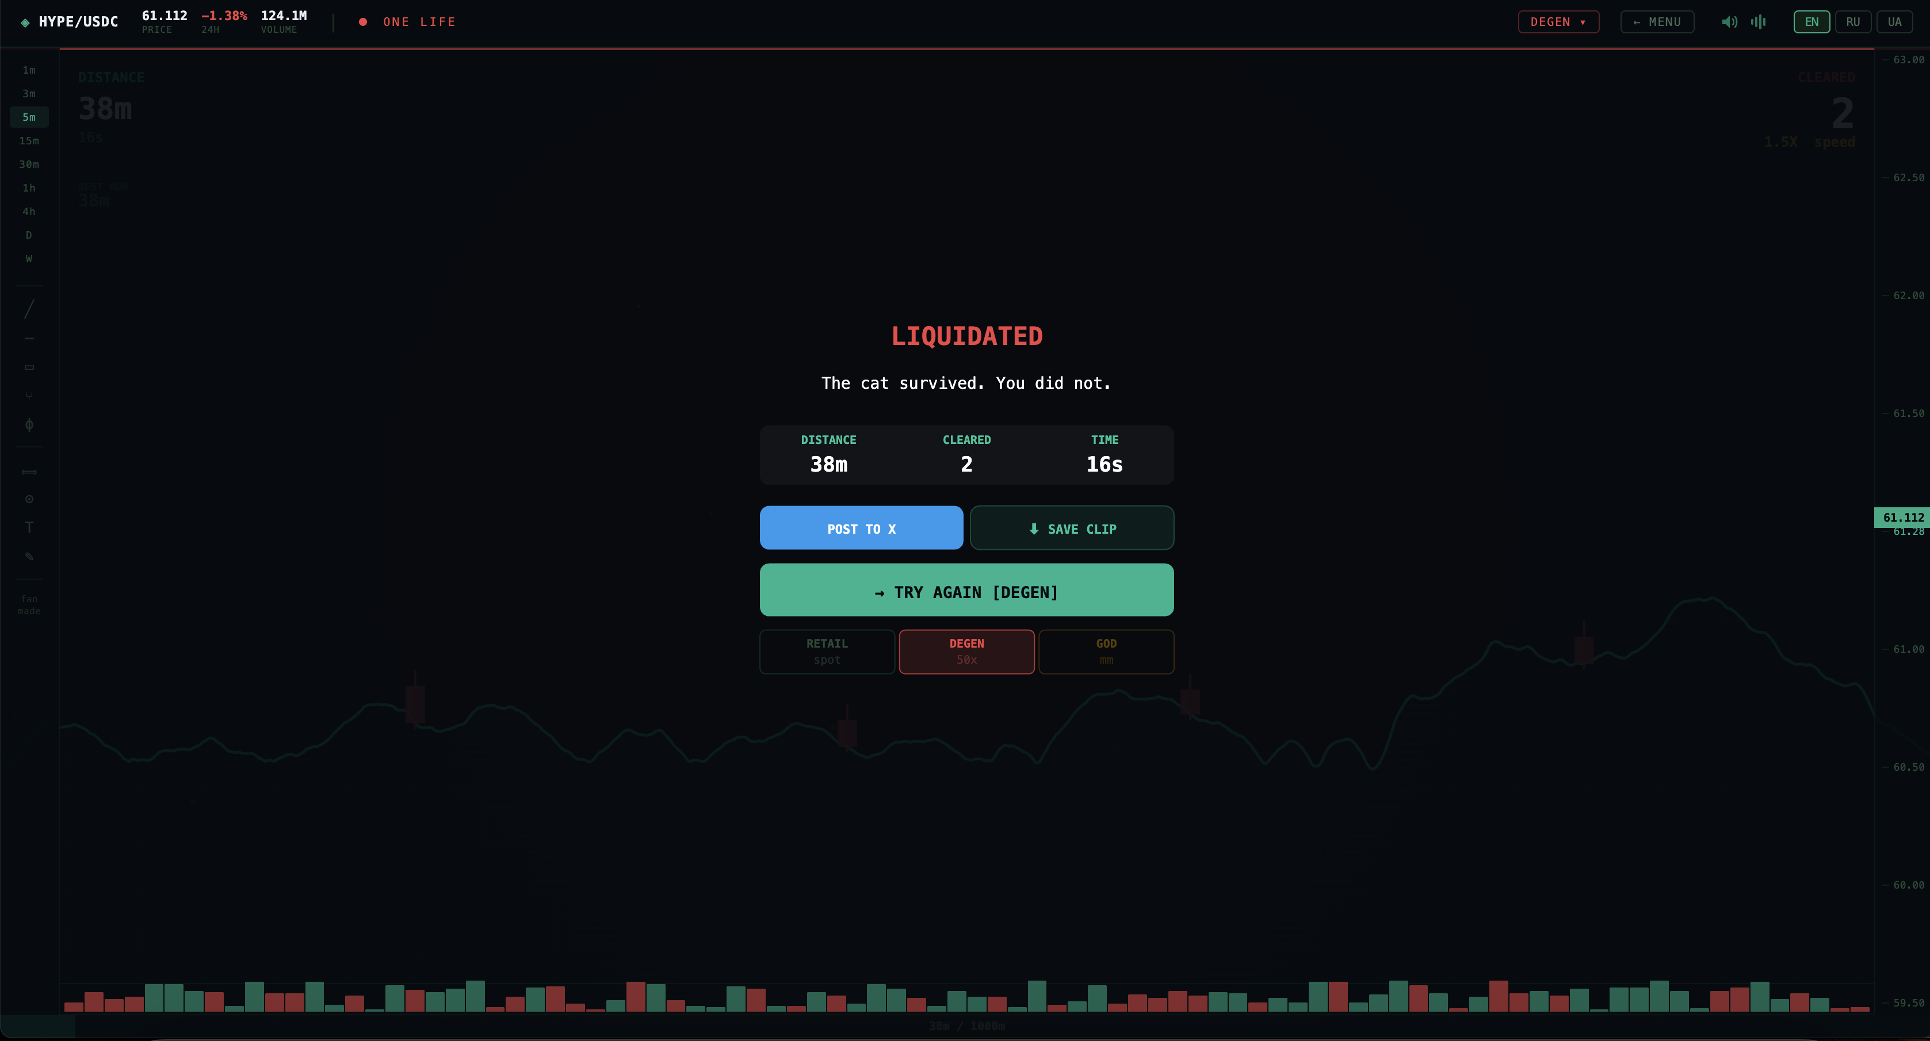Select the pencil drawing tool
Screen dimensions: 1930x1041
[29, 556]
